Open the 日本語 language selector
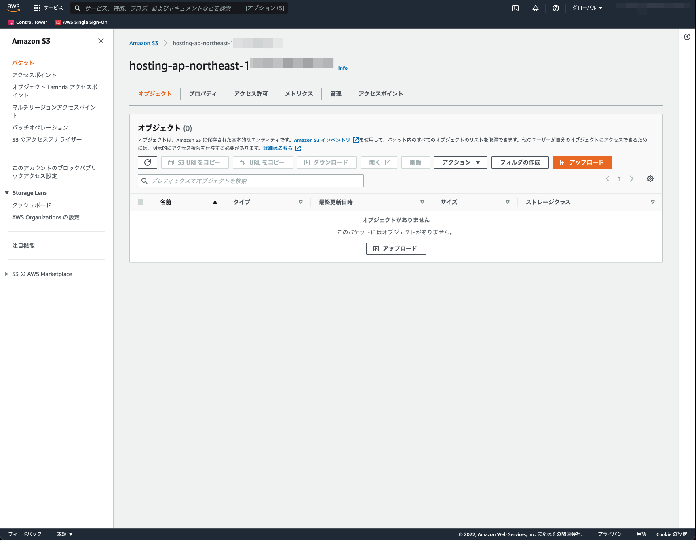 [x=62, y=534]
